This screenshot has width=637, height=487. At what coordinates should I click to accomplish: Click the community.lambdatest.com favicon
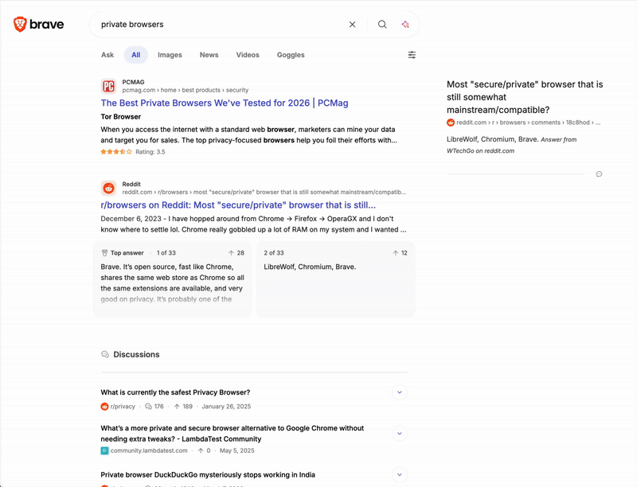tap(104, 450)
